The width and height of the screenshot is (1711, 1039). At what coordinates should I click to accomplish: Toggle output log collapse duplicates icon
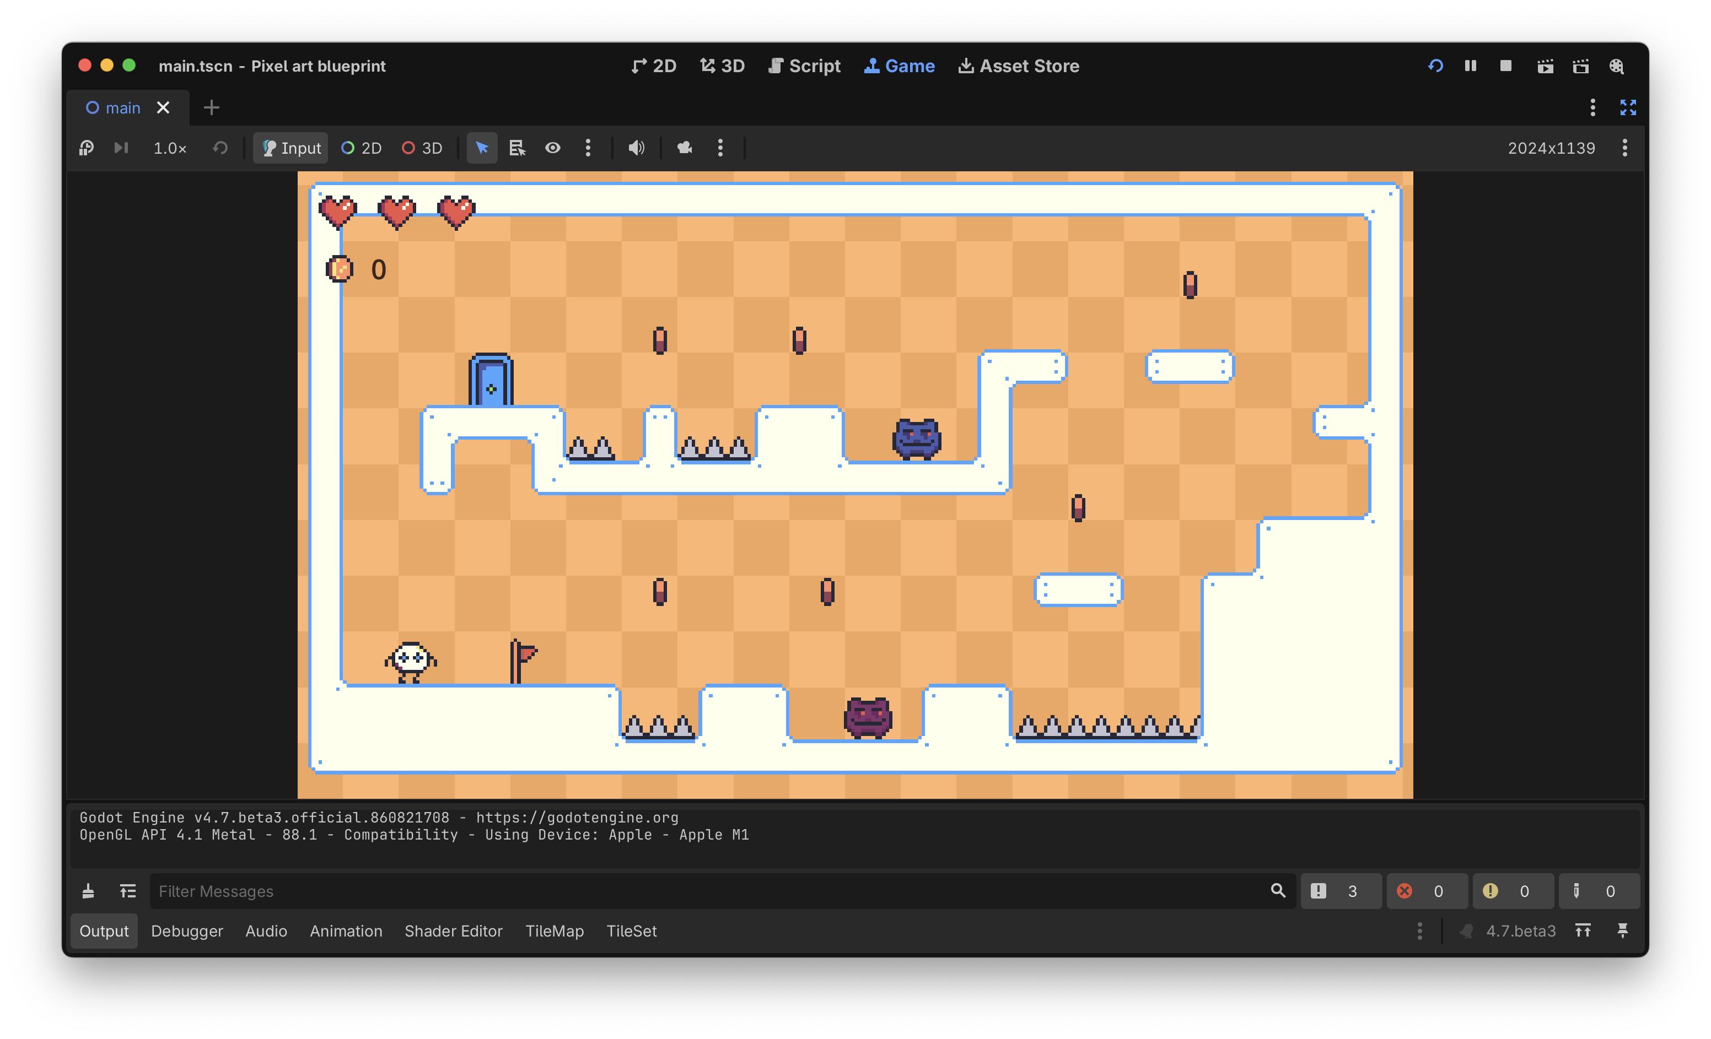(x=128, y=890)
